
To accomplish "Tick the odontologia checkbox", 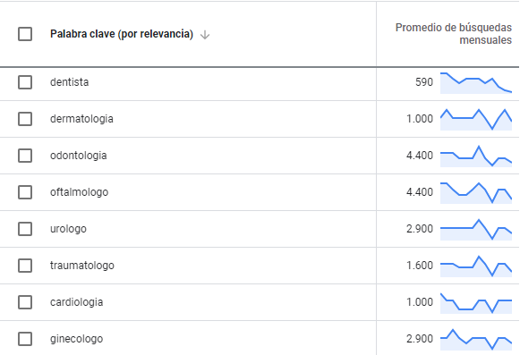I will click(x=25, y=156).
